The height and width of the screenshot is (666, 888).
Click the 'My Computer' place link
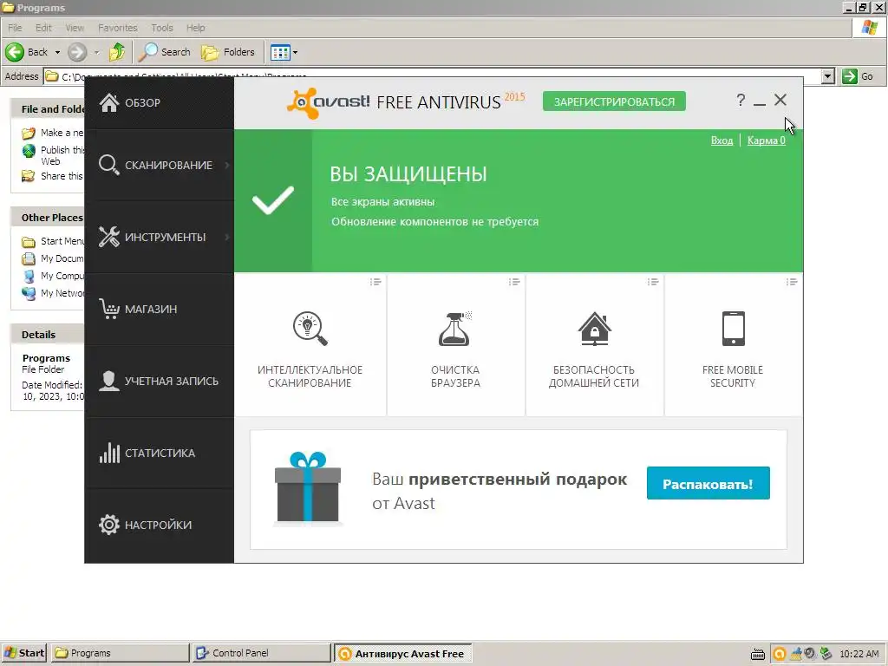53,276
